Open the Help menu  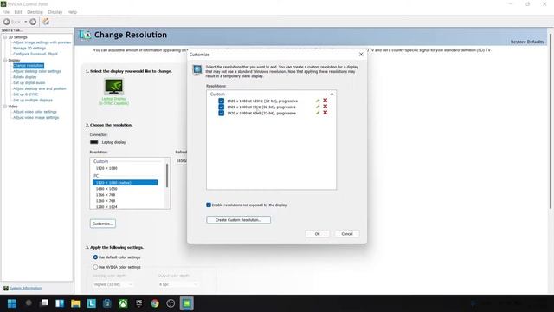(x=72, y=12)
